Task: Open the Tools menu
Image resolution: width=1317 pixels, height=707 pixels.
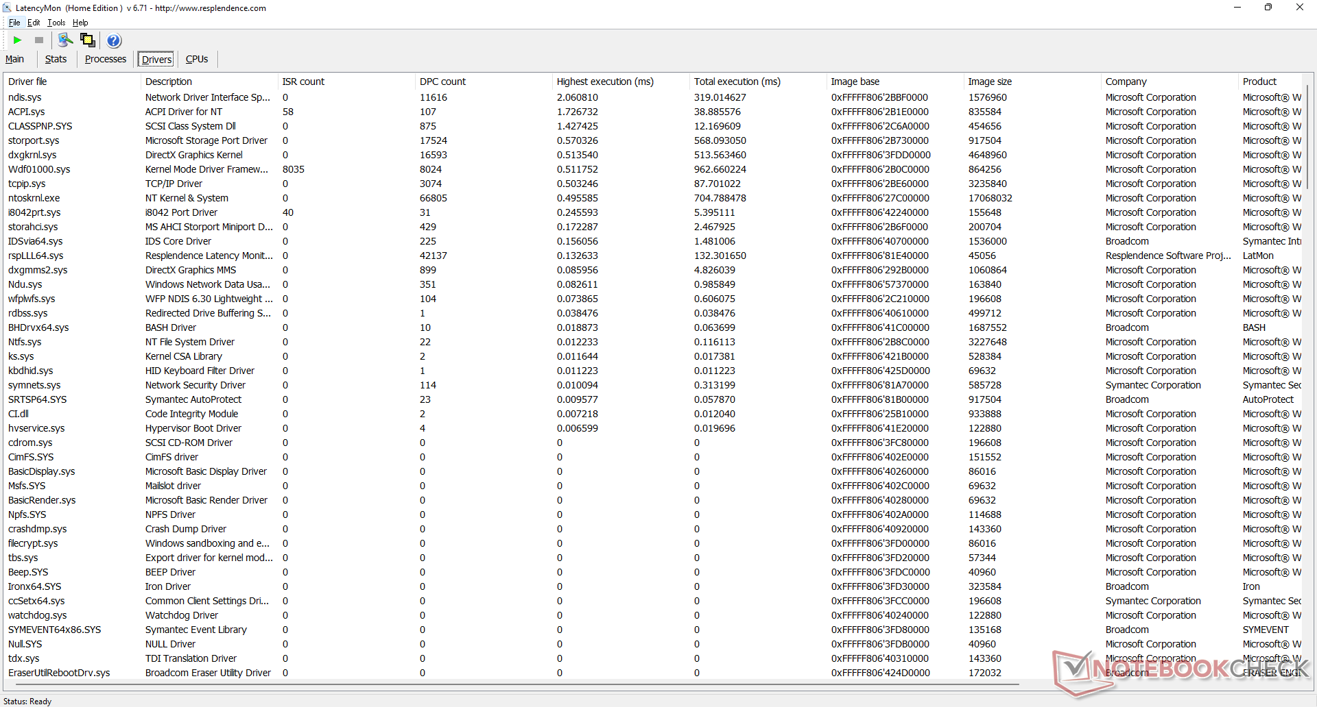Action: point(56,23)
